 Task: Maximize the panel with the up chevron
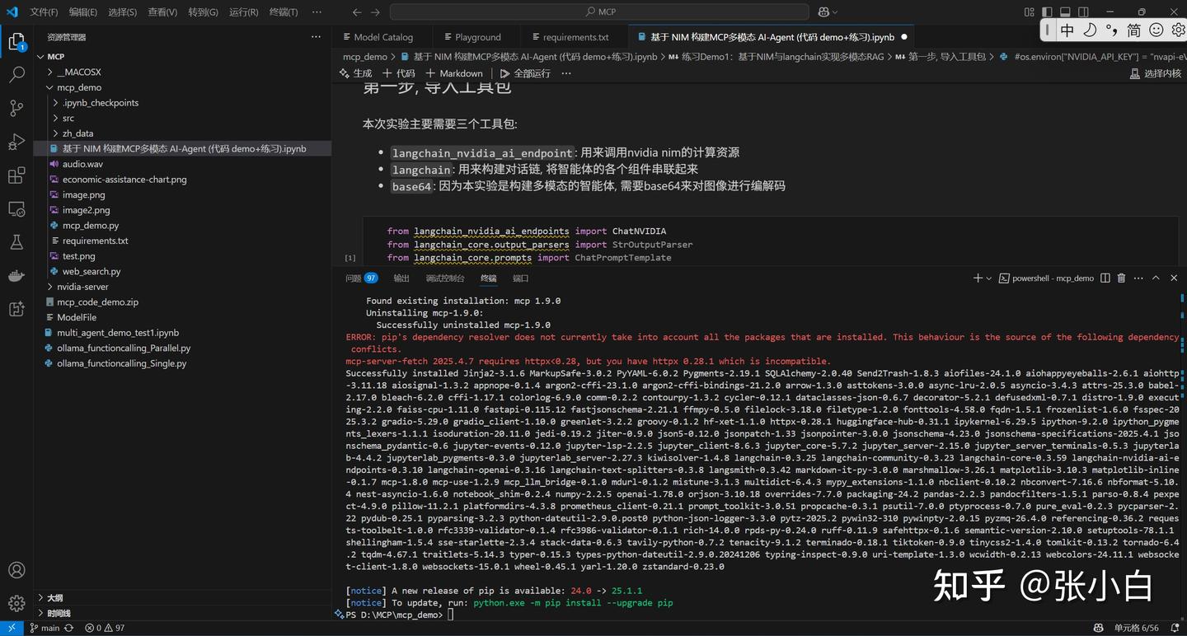point(1156,278)
